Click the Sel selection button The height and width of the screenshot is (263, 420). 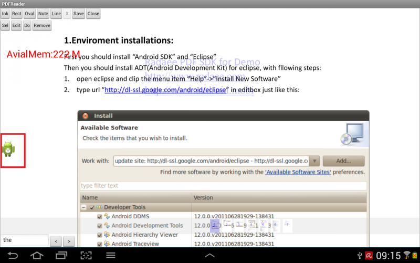tap(5, 25)
